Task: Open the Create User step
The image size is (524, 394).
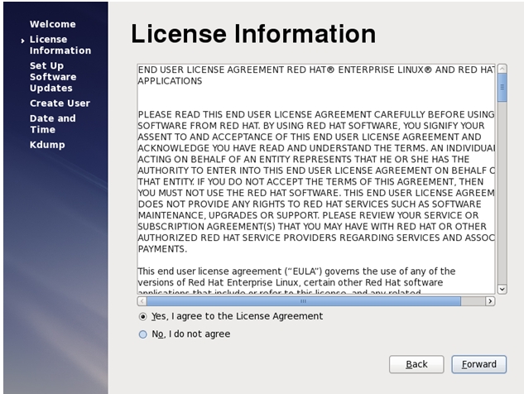Action: [60, 103]
